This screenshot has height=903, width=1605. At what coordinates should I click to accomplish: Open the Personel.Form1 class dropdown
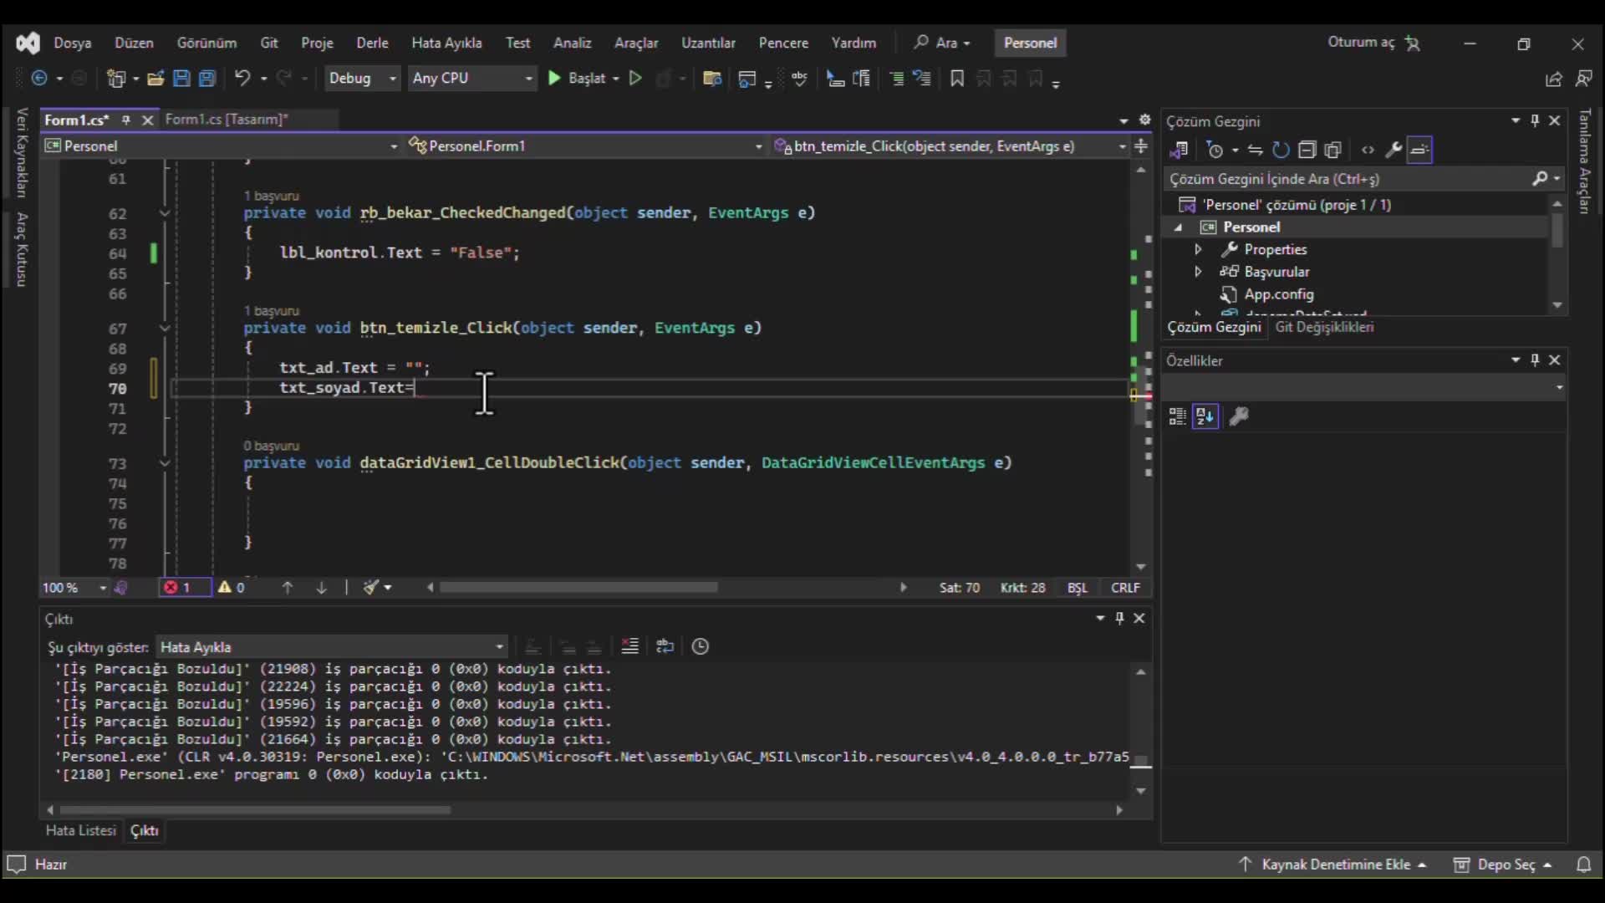click(x=585, y=146)
